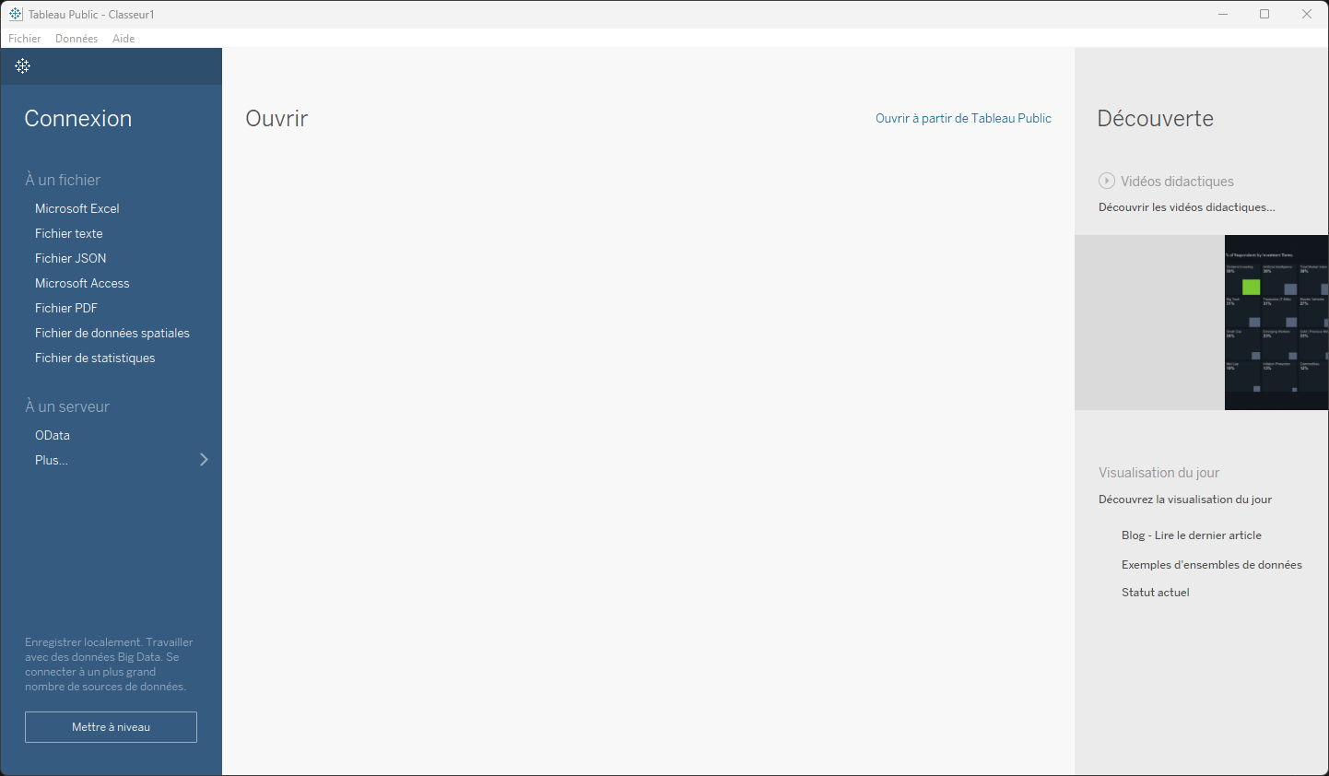
Task: Open the dark dashboard visualization thumbnail
Action: point(1276,323)
